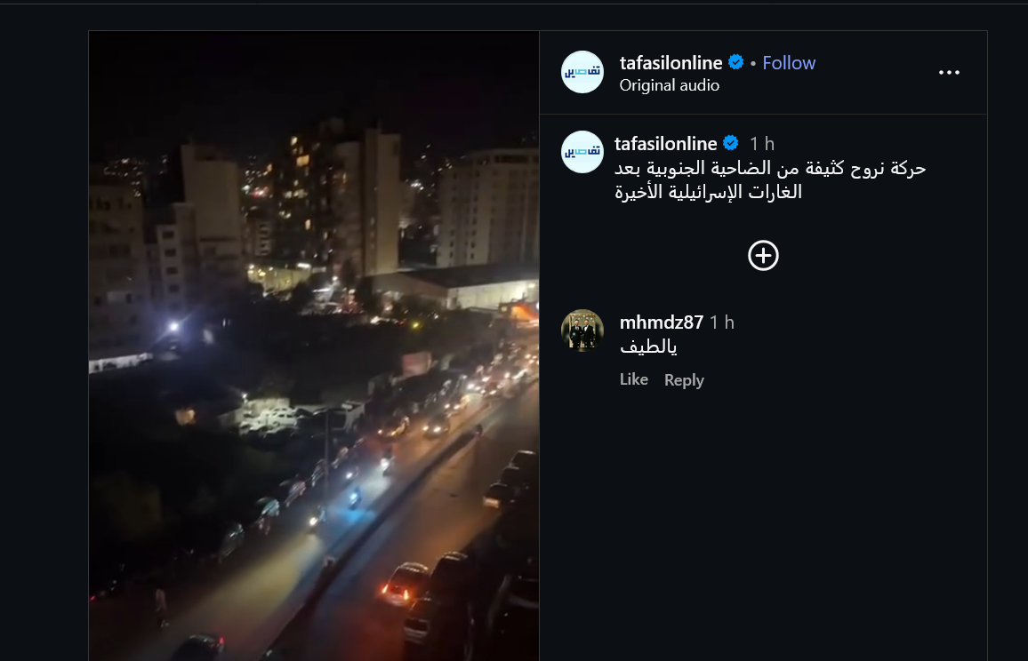1028x661 pixels.
Task: Open tafasilonline avatar beside the caption
Action: point(582,151)
